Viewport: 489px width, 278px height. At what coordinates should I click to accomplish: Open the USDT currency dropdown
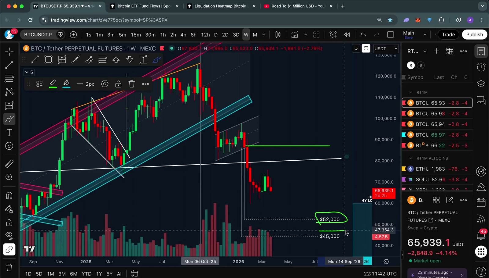coord(386,49)
